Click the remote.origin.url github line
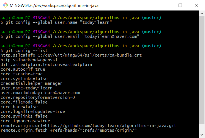Screen dimensions: 205x138 coord(89,126)
